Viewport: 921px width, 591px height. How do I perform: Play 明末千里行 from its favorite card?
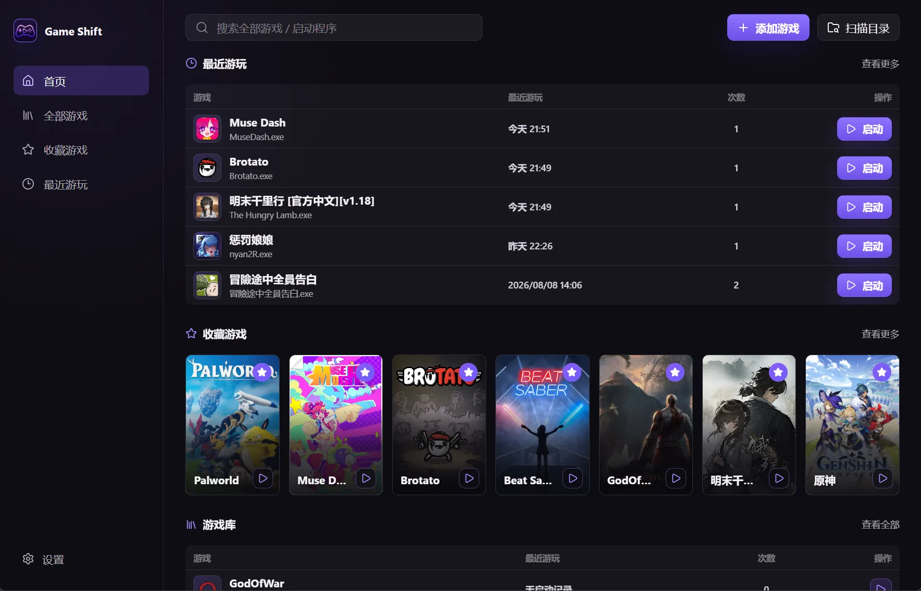(779, 478)
